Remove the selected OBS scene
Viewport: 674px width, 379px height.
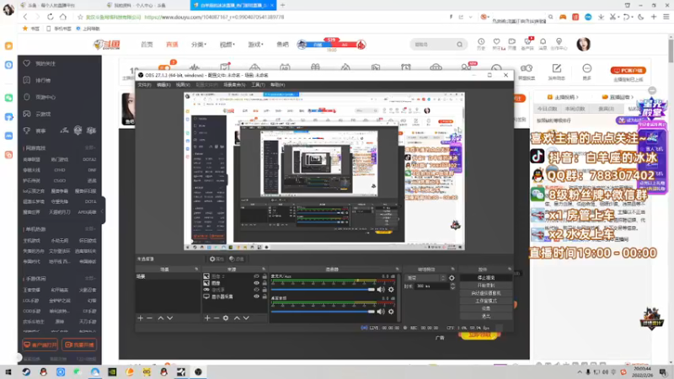click(150, 318)
